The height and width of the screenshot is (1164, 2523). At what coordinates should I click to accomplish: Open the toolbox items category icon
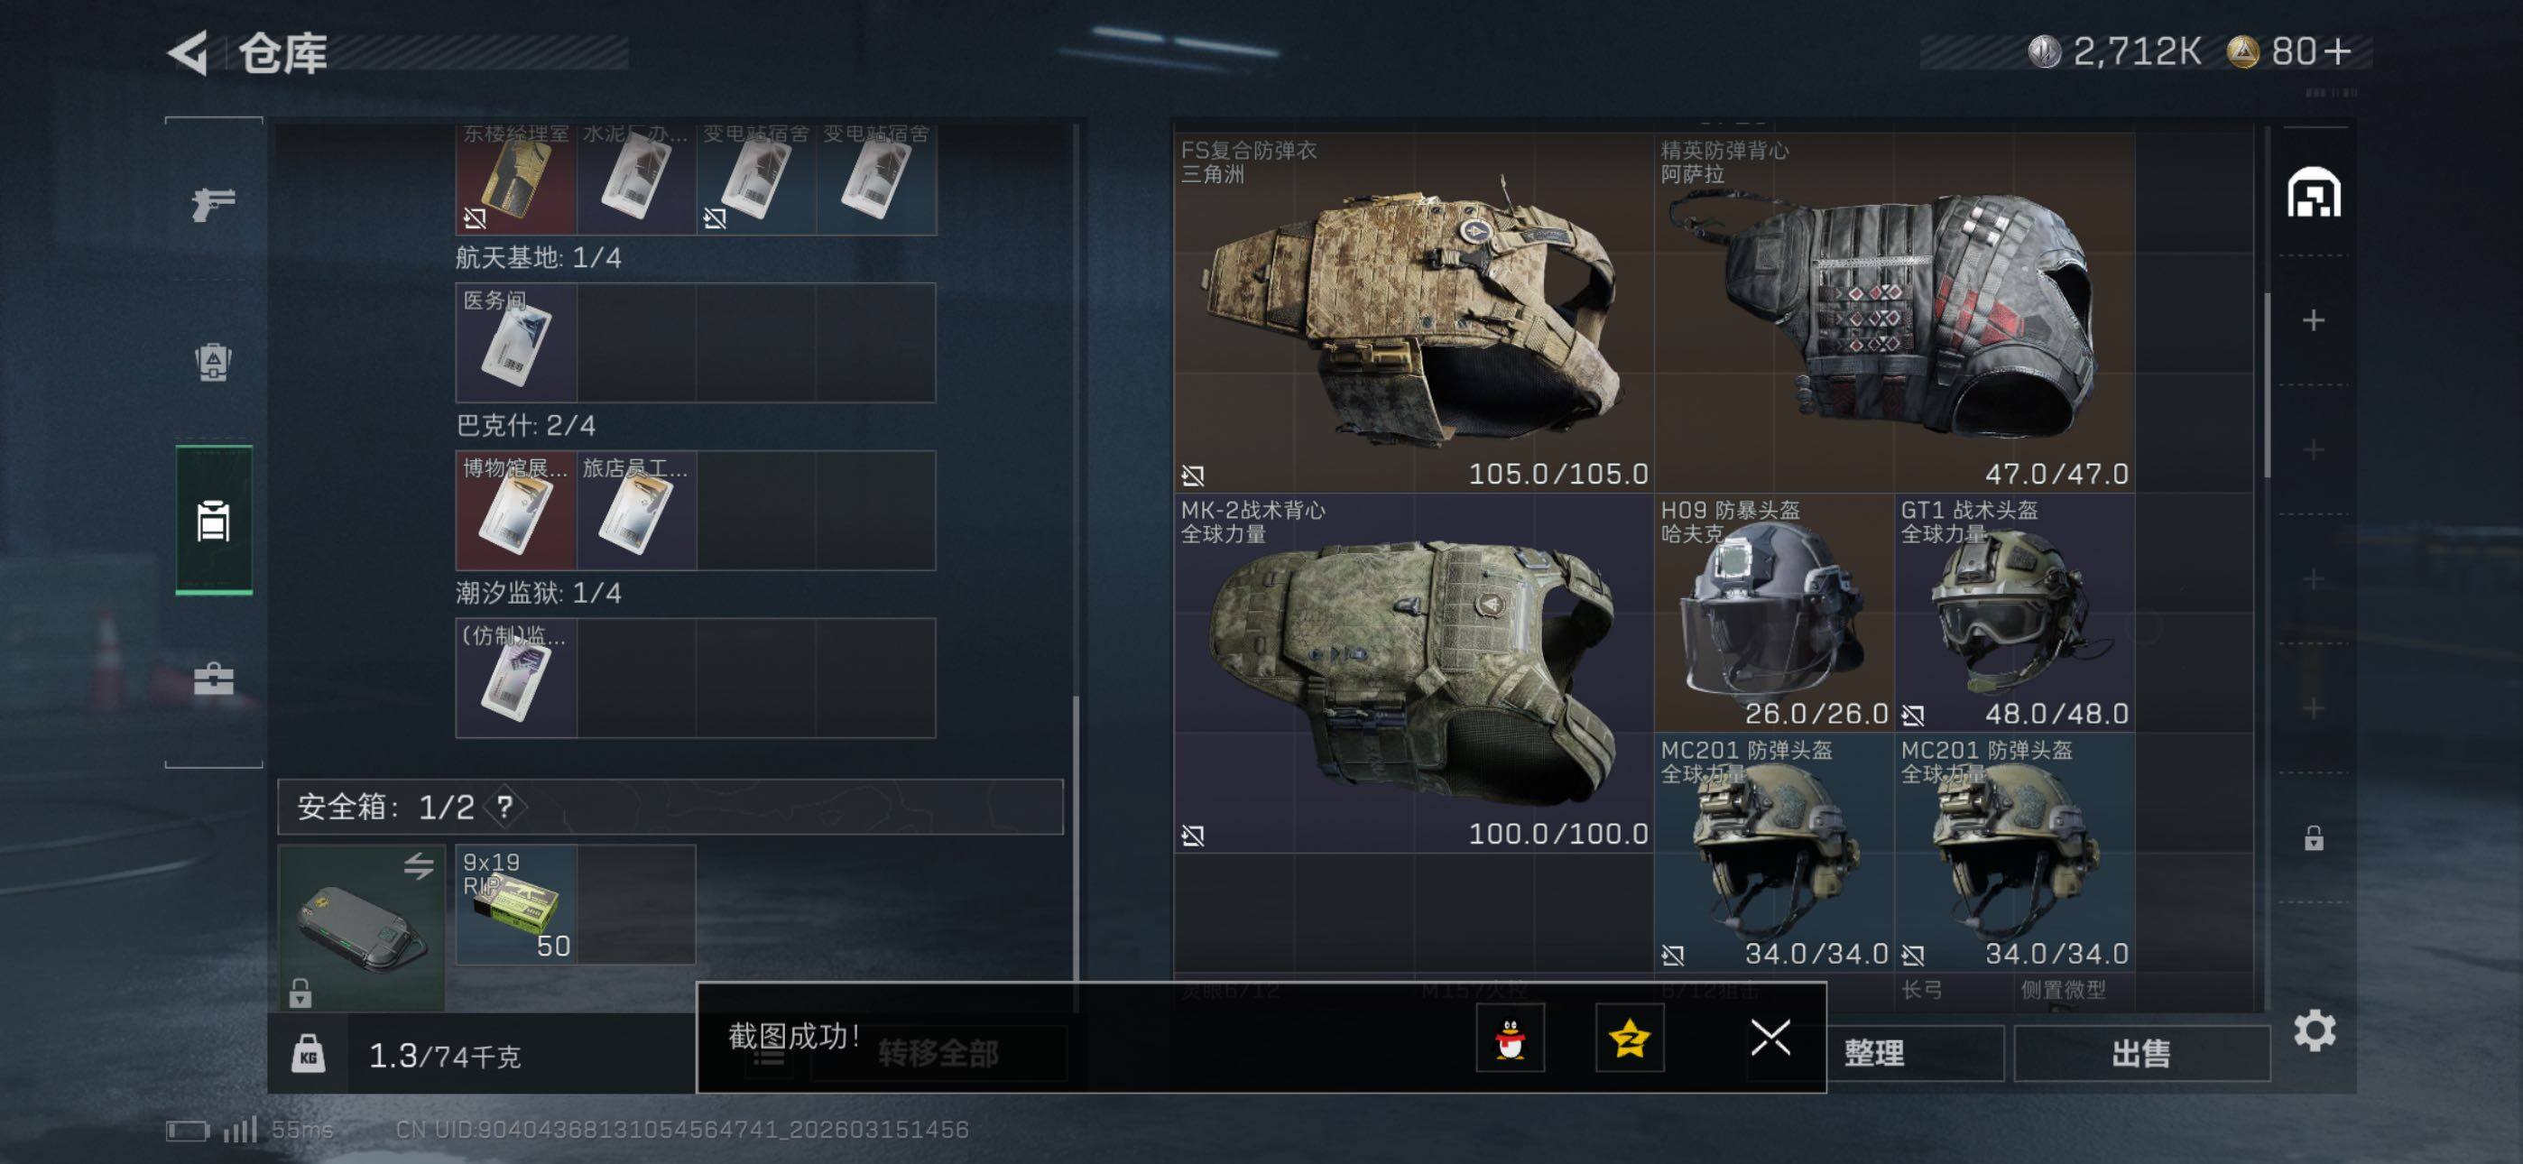point(214,678)
